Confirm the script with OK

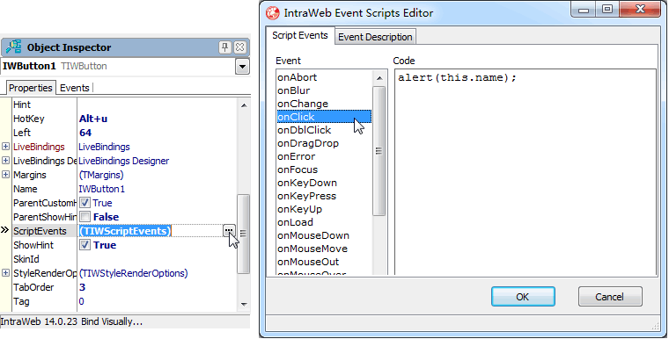click(523, 297)
